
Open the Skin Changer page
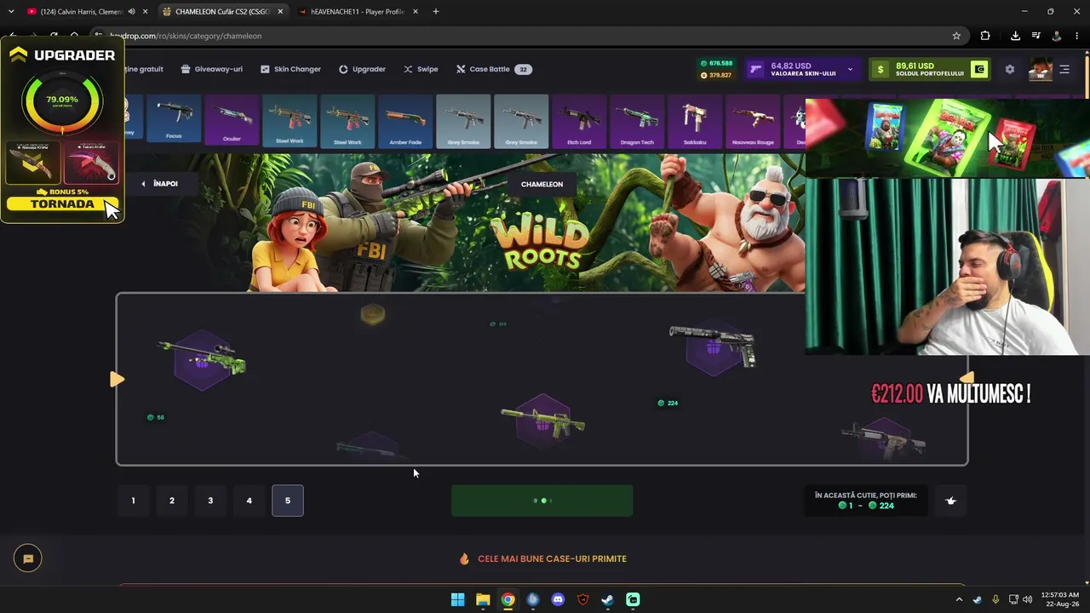coord(290,69)
